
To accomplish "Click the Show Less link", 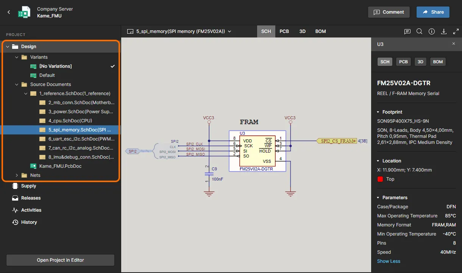I will pyautogui.click(x=389, y=261).
